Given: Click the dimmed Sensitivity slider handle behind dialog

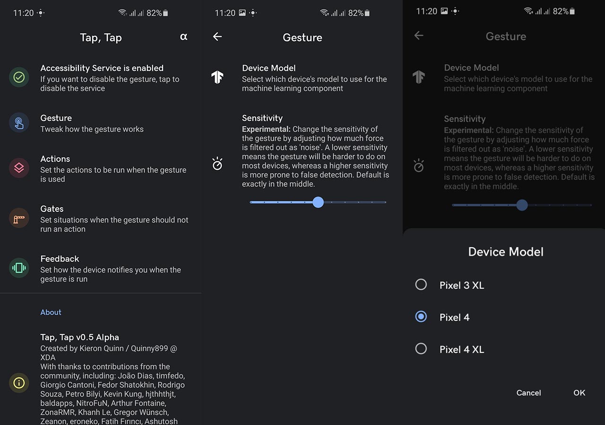Looking at the screenshot, I should pos(522,205).
